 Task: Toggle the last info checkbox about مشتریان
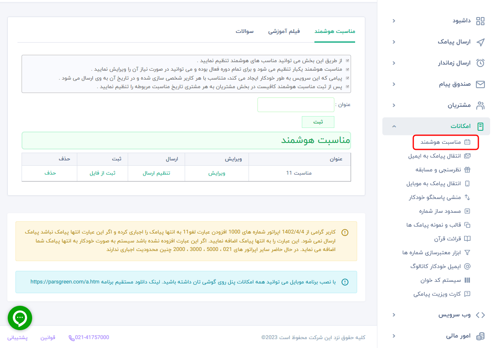pos(347,86)
